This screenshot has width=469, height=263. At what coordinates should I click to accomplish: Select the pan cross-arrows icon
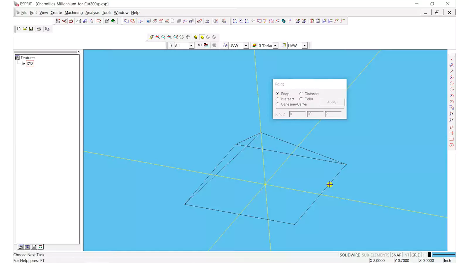click(188, 37)
